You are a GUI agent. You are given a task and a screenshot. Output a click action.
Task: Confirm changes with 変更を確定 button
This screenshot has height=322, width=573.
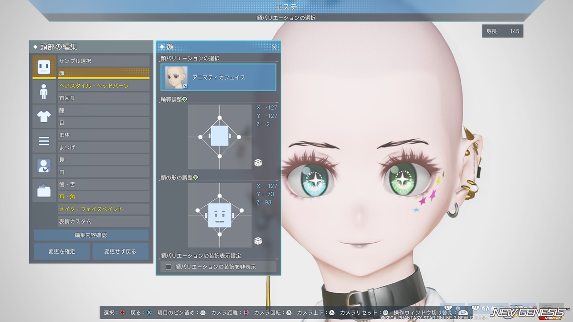(62, 251)
